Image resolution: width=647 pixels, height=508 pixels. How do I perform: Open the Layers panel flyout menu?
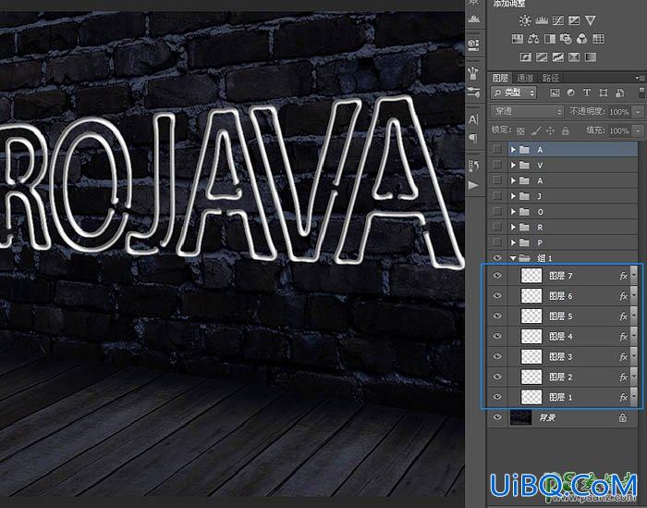coord(641,77)
